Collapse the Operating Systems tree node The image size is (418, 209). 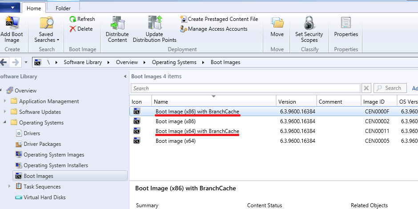coord(5,123)
